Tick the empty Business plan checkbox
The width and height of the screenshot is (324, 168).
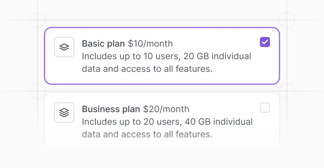(x=265, y=108)
